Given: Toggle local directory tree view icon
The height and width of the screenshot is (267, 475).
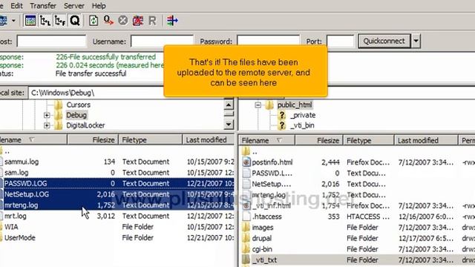Looking at the screenshot, I should click(45, 21).
